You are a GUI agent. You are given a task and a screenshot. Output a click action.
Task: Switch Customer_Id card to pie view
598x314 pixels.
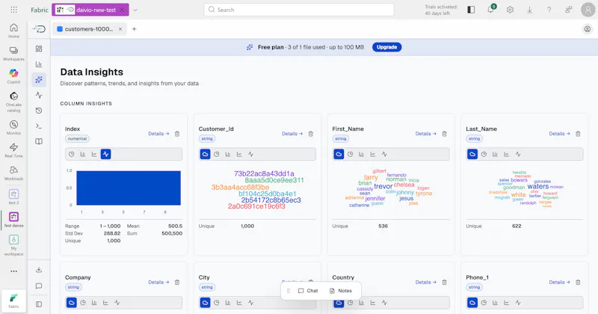coord(217,154)
